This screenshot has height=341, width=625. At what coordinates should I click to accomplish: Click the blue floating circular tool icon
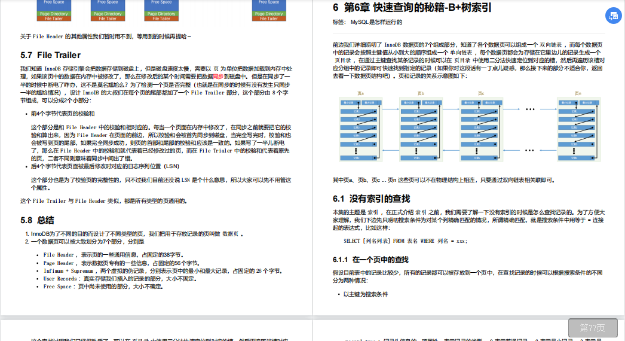point(614,16)
